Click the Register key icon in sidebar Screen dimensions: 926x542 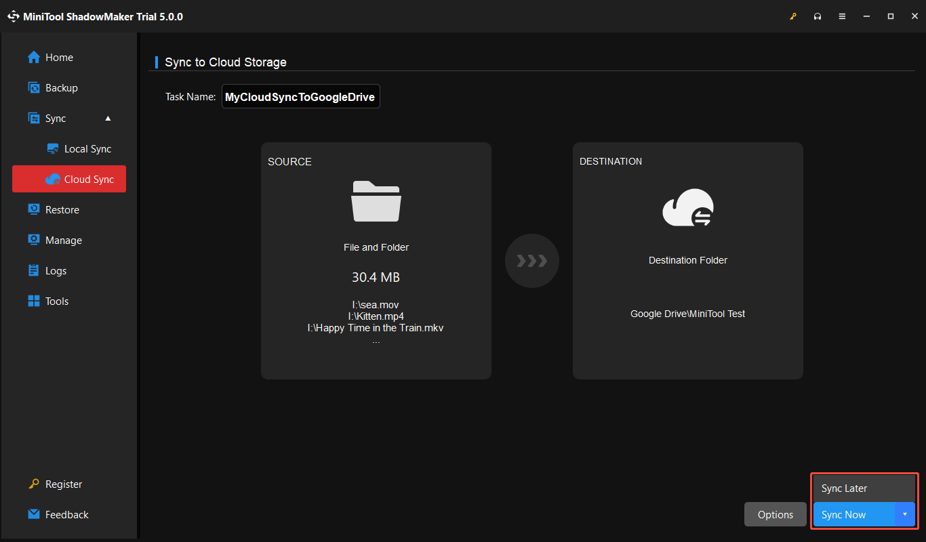coord(34,484)
